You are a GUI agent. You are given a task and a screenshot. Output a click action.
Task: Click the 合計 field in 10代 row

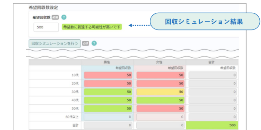(x=213, y=75)
